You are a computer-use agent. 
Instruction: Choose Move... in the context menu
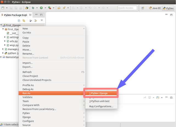click(52, 50)
